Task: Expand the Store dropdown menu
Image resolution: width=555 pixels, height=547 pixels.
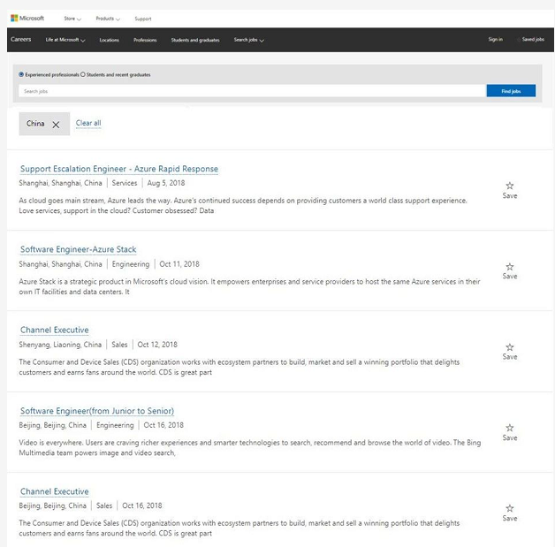Action: [x=72, y=19]
